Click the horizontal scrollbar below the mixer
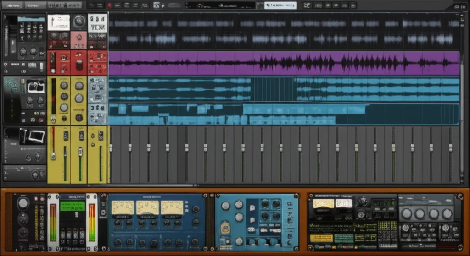The image size is (470, 256). [142, 185]
